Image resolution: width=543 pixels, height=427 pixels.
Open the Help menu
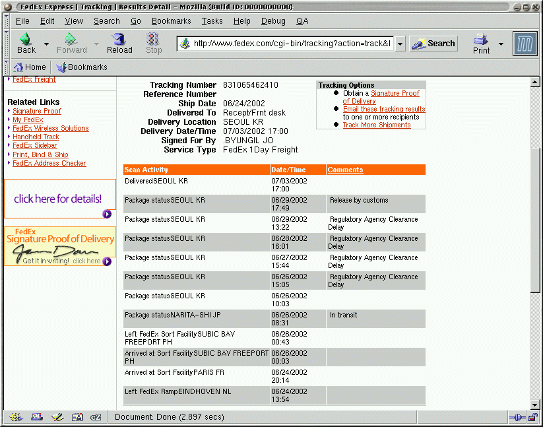point(241,21)
